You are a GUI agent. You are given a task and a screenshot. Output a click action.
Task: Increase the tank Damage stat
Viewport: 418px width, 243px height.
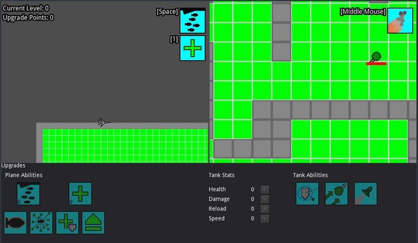click(x=265, y=199)
